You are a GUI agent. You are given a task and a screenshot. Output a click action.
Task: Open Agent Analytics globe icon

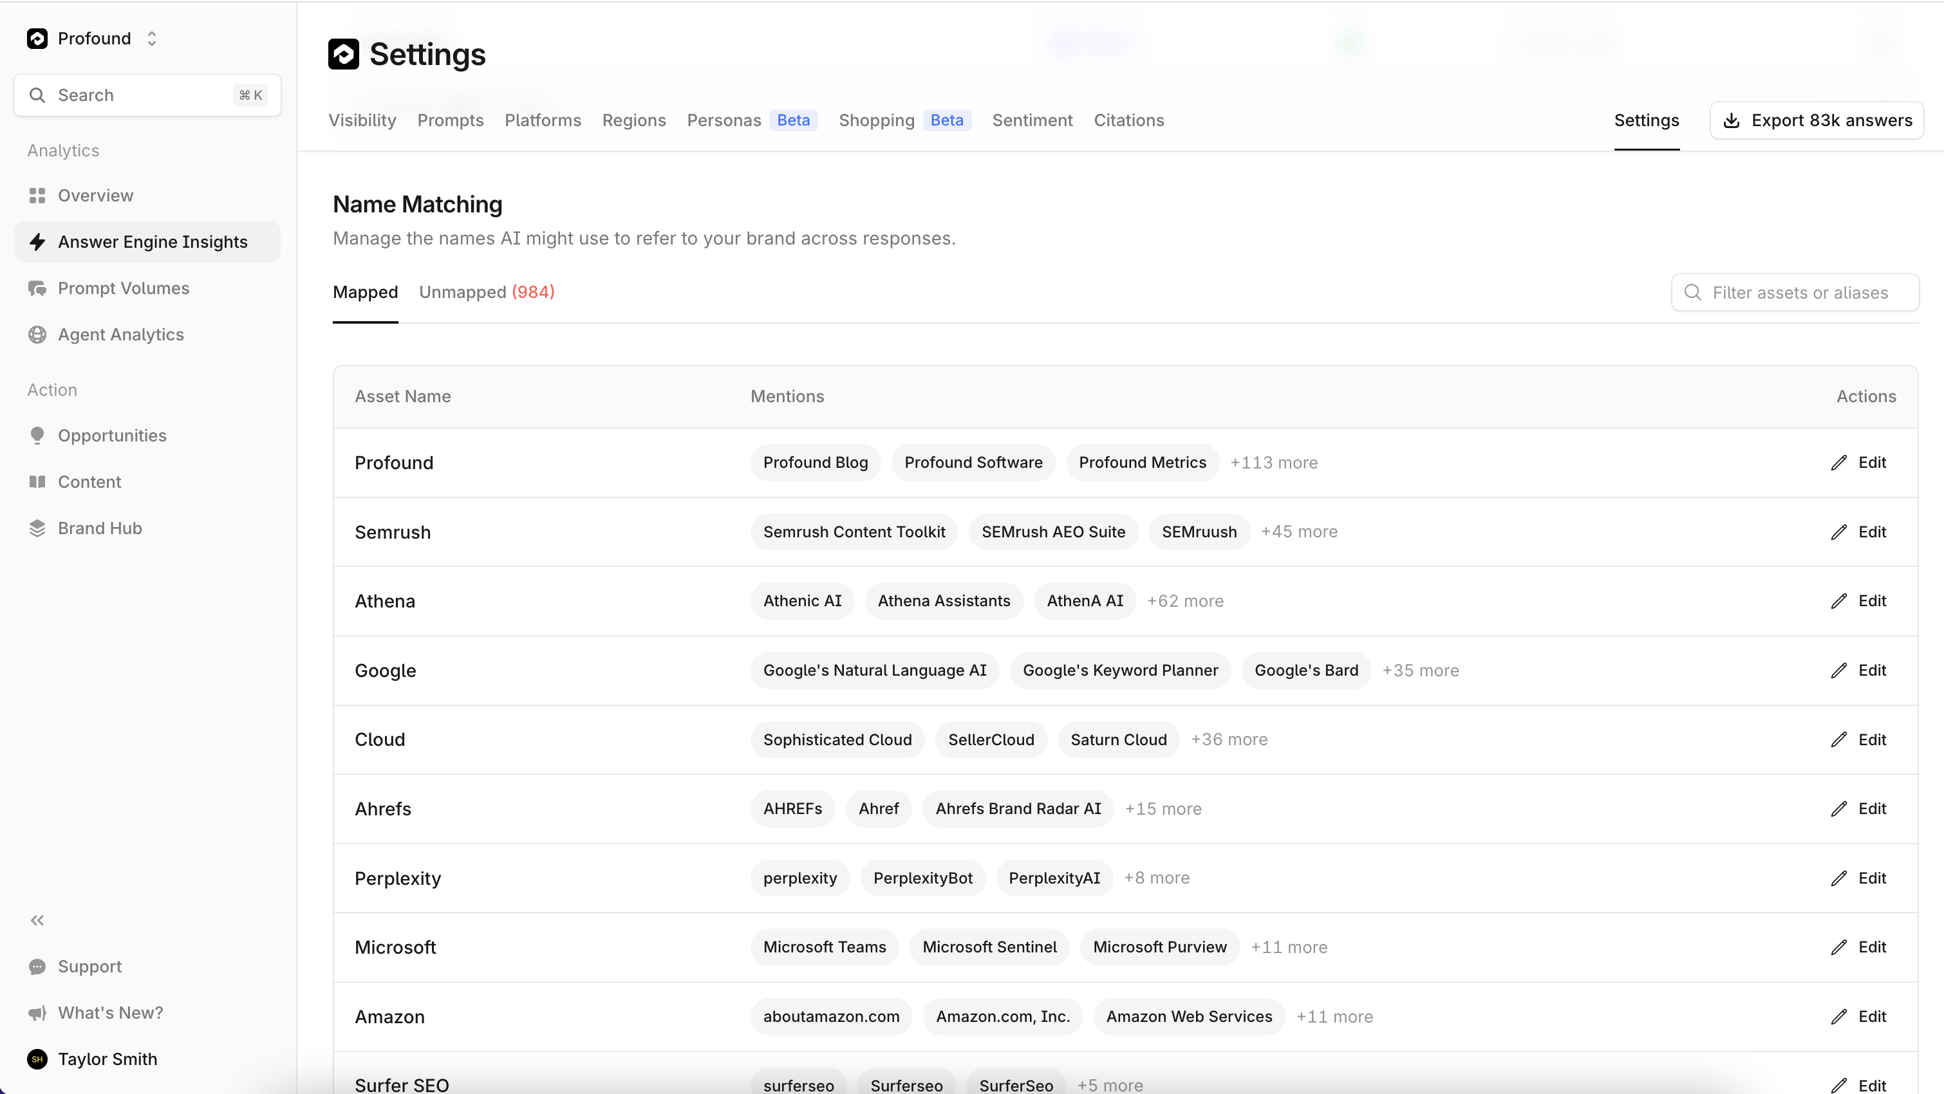(38, 334)
